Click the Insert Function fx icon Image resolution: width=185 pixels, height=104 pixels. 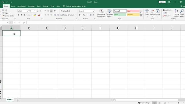24,23
